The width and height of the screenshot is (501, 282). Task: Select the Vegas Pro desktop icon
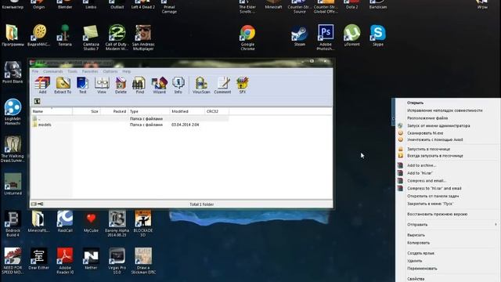point(117,261)
